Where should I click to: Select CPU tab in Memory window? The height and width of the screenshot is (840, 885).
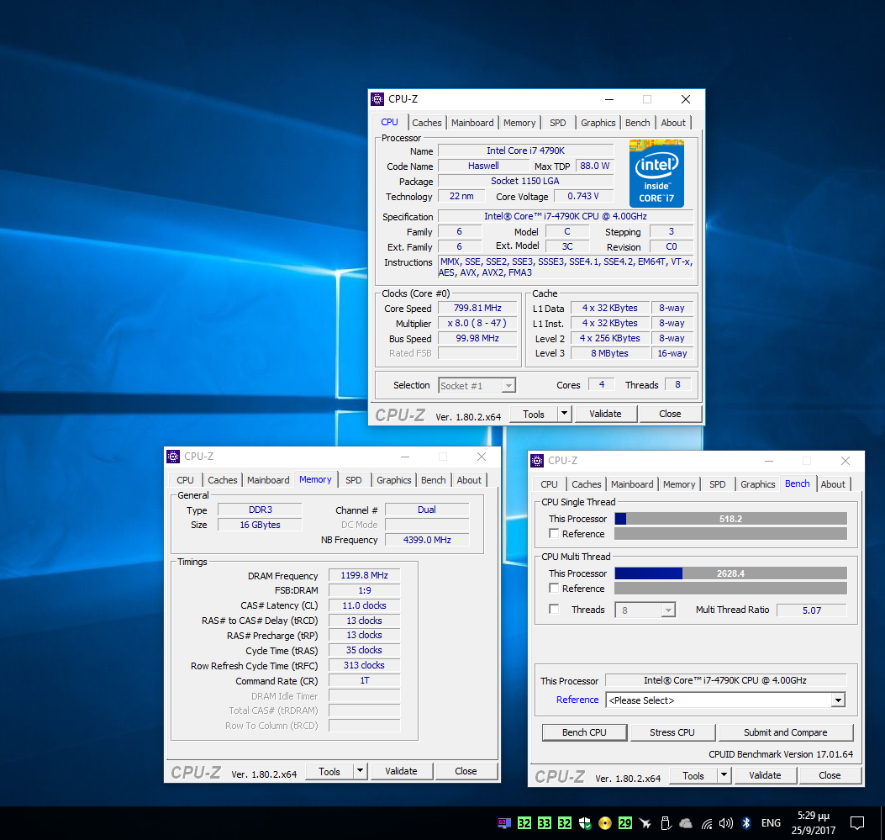coord(185,480)
